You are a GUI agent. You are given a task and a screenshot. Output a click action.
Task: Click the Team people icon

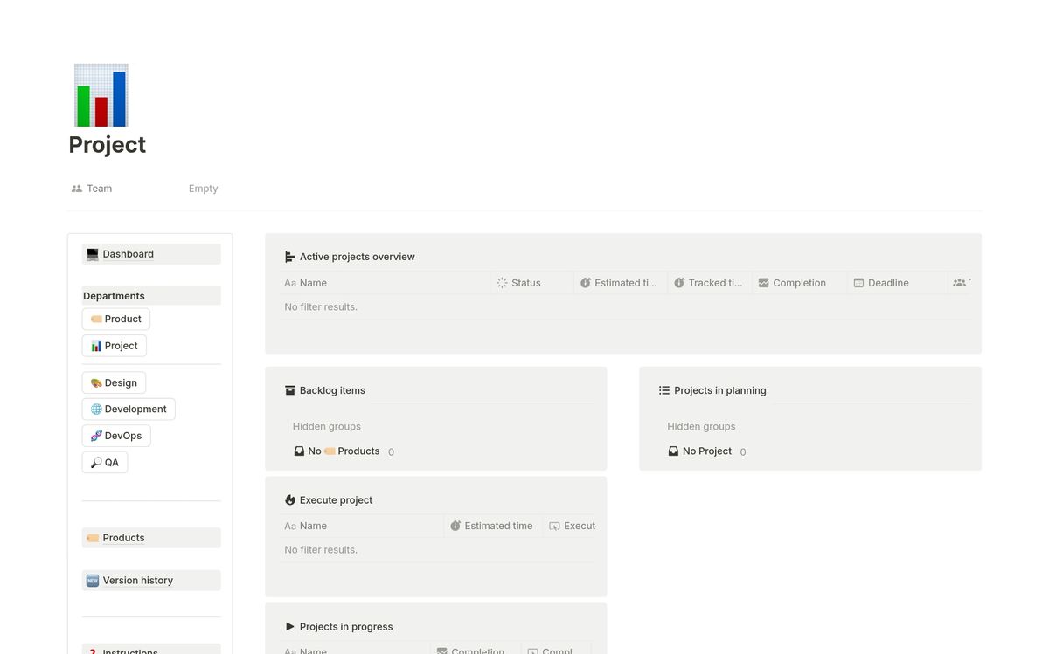(x=77, y=189)
